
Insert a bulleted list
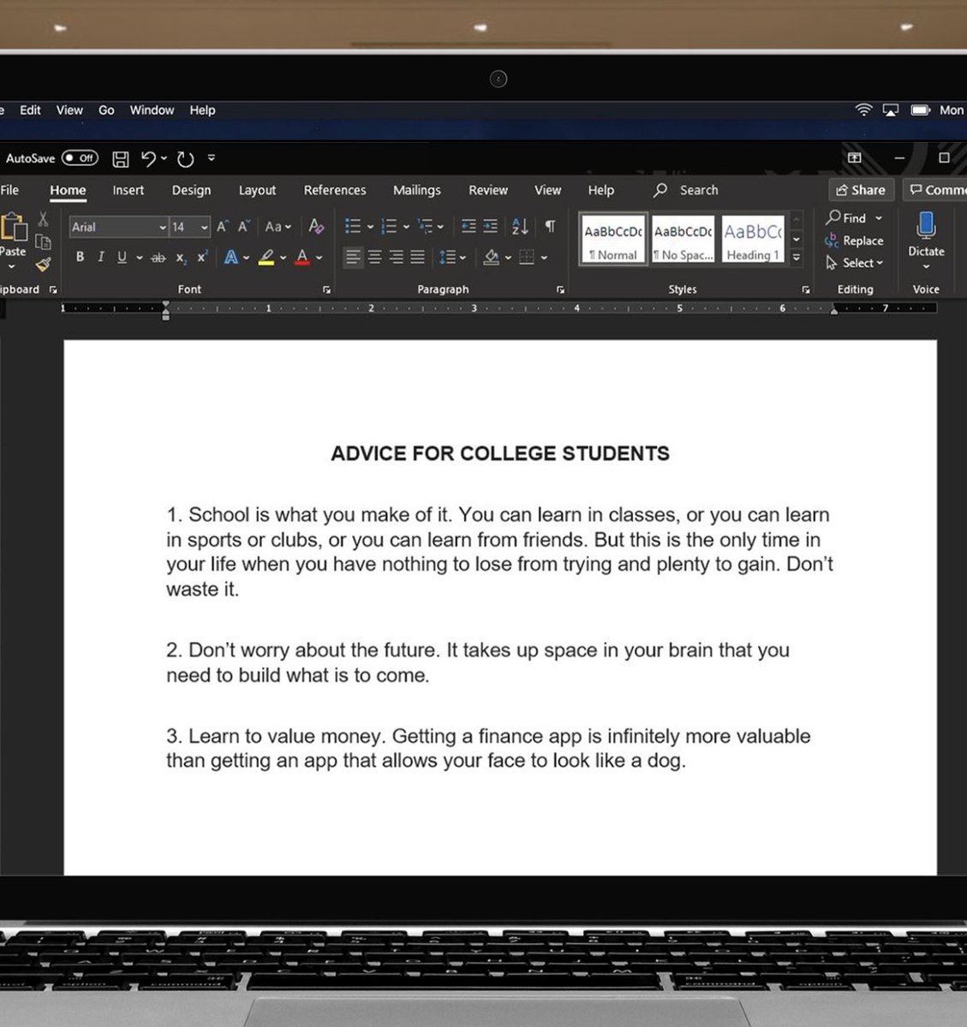353,226
